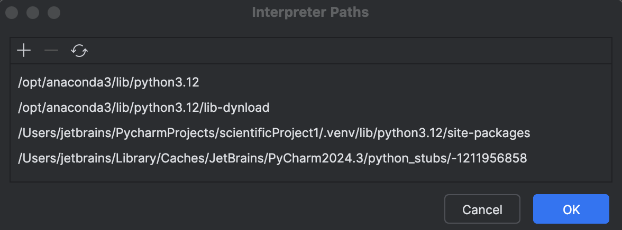Dismiss the dialog with Cancel
This screenshot has height=230, width=622.
pos(482,209)
